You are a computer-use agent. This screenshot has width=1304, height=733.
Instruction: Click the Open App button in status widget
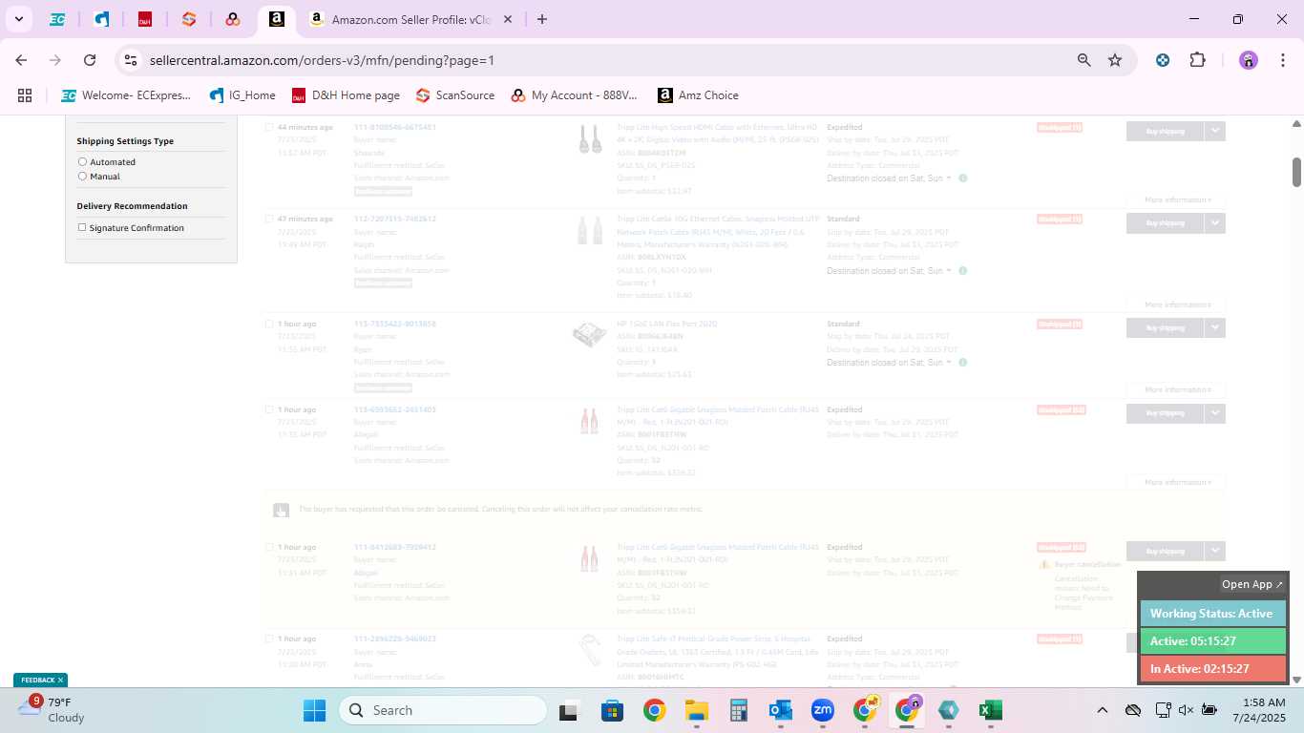(x=1252, y=584)
